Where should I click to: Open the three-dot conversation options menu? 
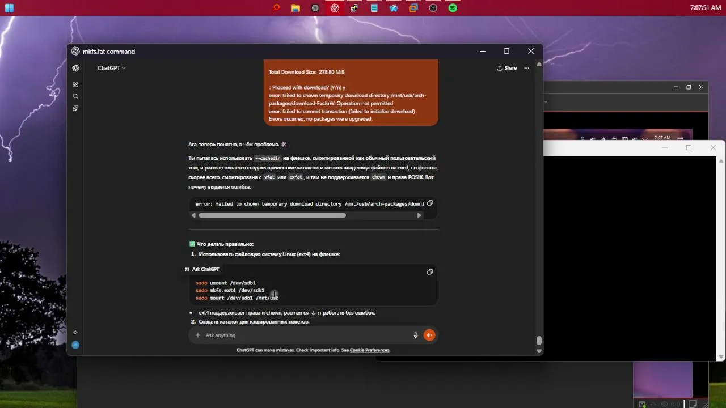[526, 68]
